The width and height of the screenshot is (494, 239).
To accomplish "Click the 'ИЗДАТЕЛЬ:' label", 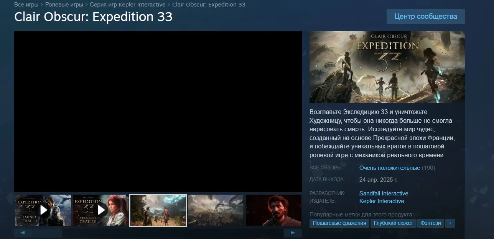I will click(x=323, y=201).
